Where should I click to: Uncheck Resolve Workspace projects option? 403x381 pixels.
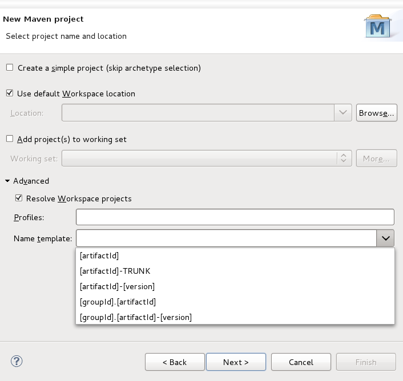pyautogui.click(x=19, y=198)
